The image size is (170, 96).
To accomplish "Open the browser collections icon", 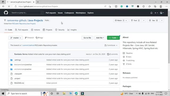I will click(x=155, y=6).
